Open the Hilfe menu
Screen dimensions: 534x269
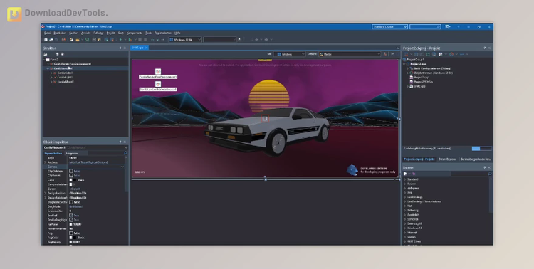click(177, 33)
